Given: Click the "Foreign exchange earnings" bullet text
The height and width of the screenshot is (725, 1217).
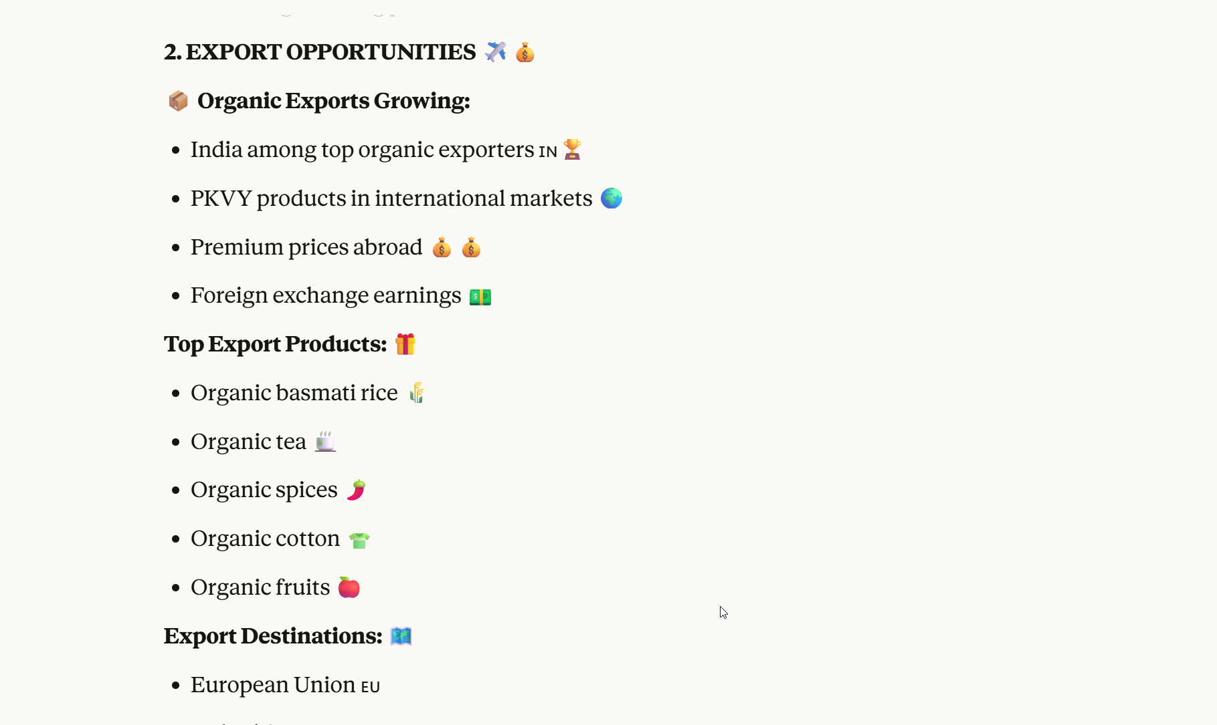Looking at the screenshot, I should 326,295.
